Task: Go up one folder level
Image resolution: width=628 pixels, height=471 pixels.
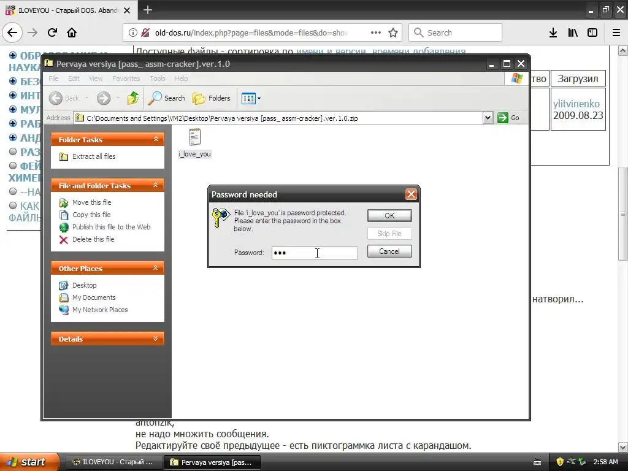Action: click(133, 98)
